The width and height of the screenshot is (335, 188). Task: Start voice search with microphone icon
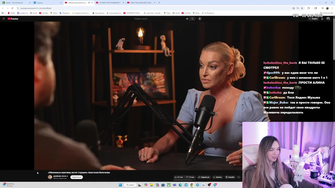point(200,19)
